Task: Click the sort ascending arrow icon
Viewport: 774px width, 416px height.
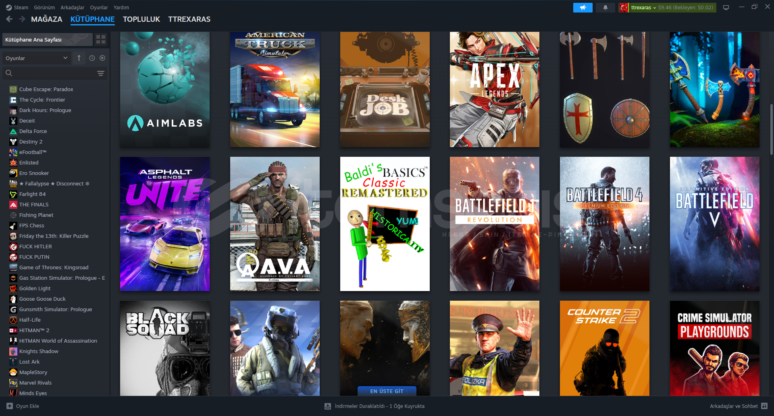Action: click(x=79, y=58)
